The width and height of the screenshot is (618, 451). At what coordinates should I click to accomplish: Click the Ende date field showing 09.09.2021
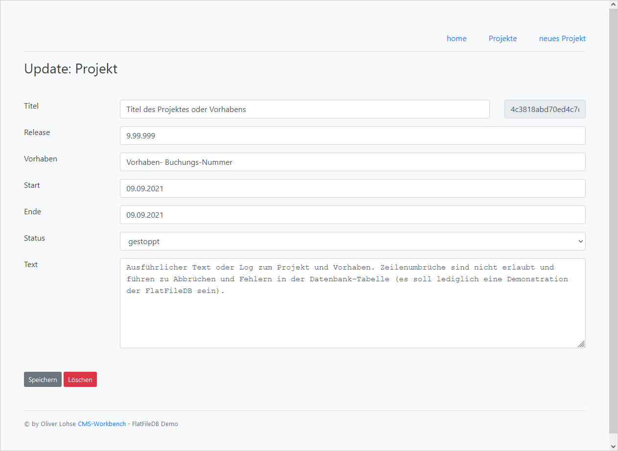point(352,215)
